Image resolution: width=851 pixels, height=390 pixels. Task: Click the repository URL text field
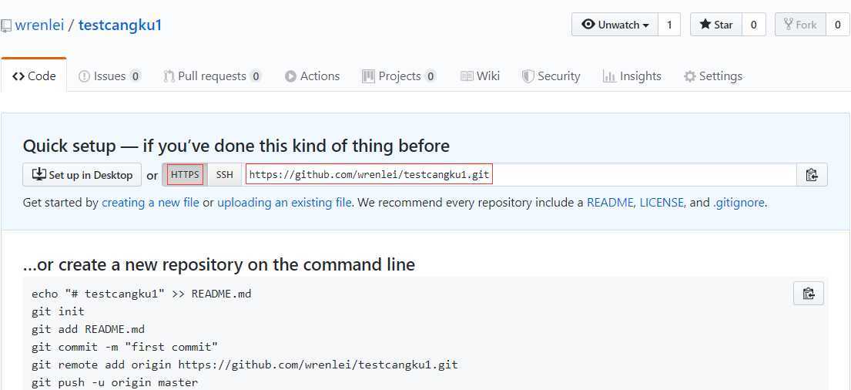click(521, 175)
